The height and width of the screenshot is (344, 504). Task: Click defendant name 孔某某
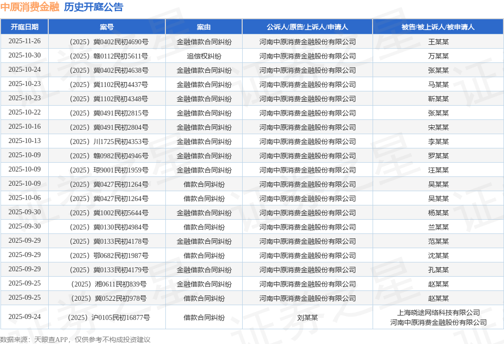tap(438, 270)
